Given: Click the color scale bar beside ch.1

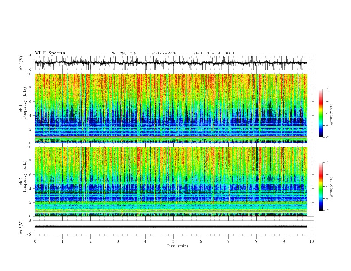Looking at the screenshot, I should 320,113.
